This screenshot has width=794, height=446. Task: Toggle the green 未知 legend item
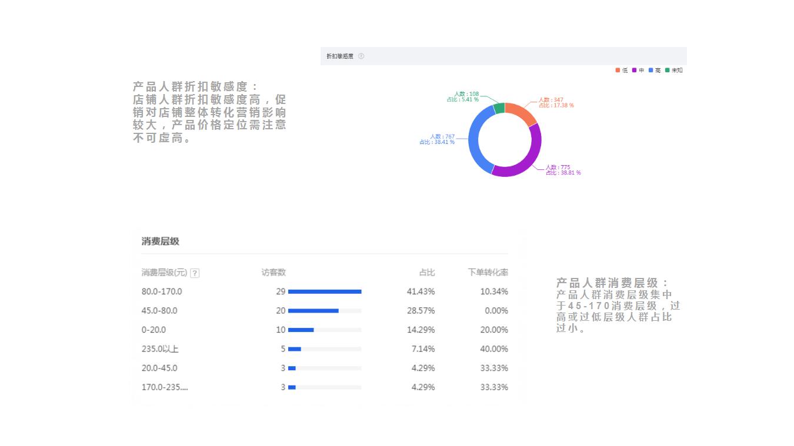[x=674, y=71]
